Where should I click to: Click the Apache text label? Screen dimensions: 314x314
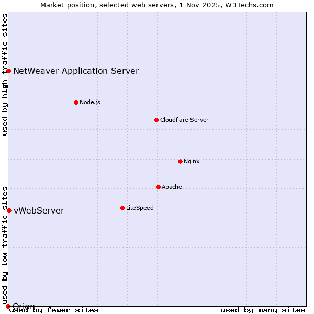[x=172, y=187]
